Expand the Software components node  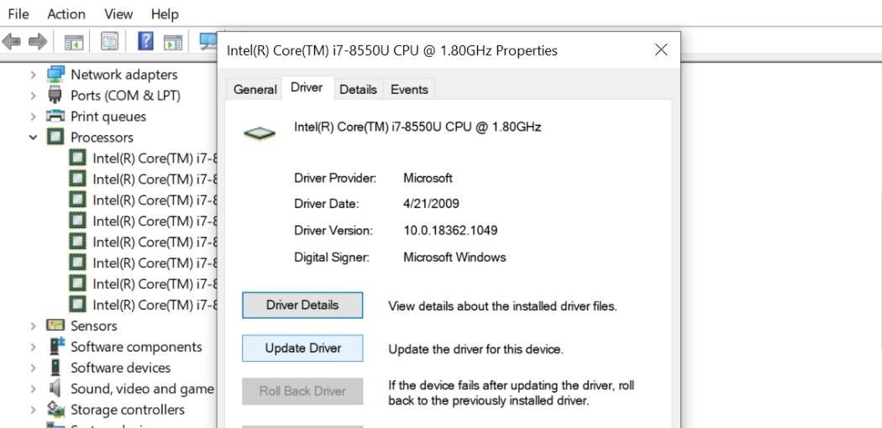click(x=34, y=347)
